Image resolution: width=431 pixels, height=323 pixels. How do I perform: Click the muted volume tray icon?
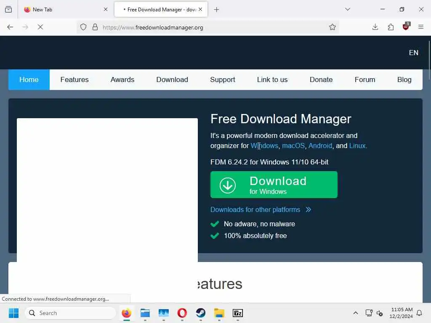point(380,313)
